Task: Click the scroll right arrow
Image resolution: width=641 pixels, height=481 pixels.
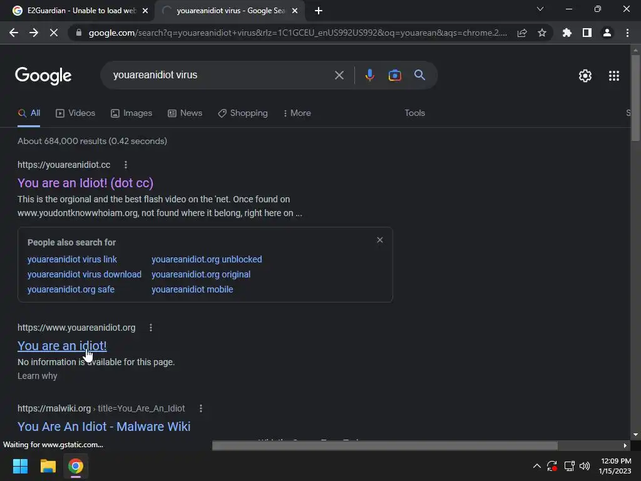Action: point(625,446)
